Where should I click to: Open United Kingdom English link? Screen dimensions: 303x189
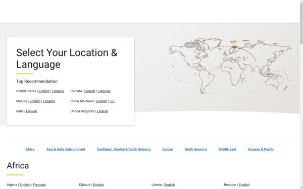[102, 111]
